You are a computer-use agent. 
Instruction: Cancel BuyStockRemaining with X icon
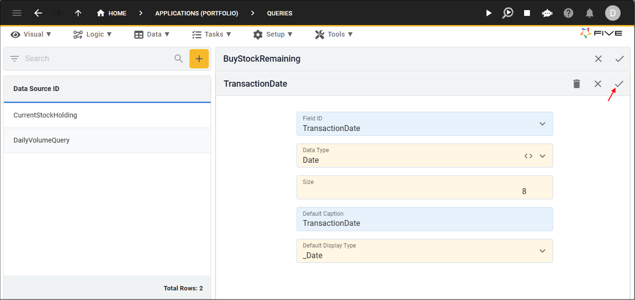click(598, 59)
